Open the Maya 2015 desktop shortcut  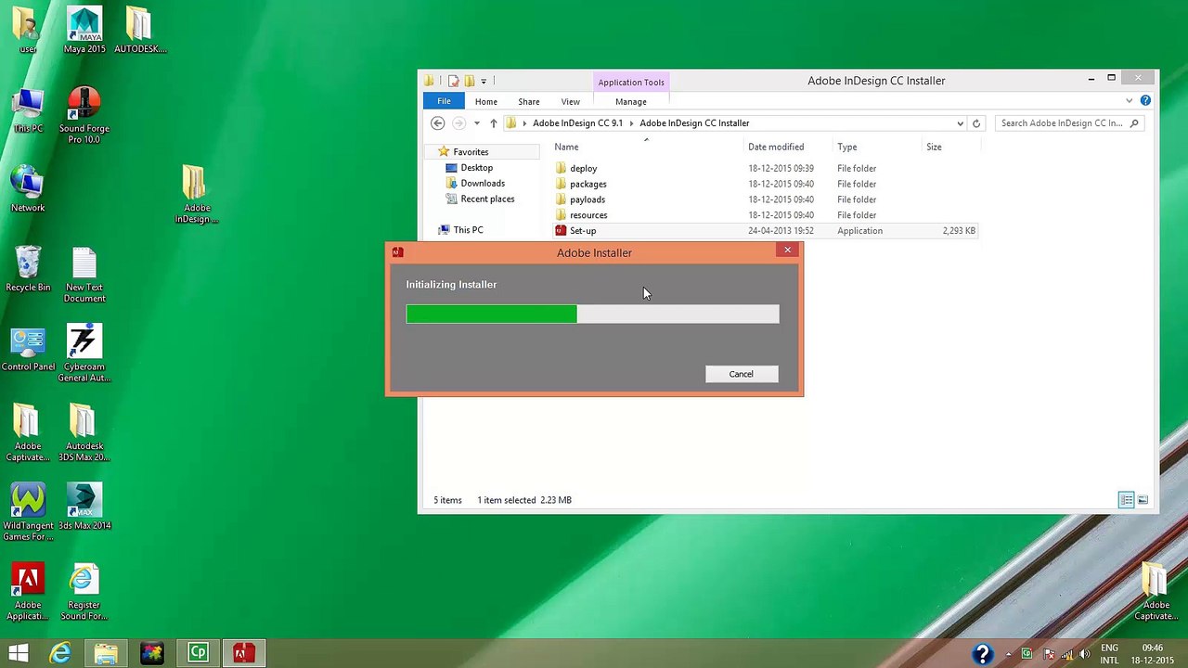pyautogui.click(x=84, y=30)
